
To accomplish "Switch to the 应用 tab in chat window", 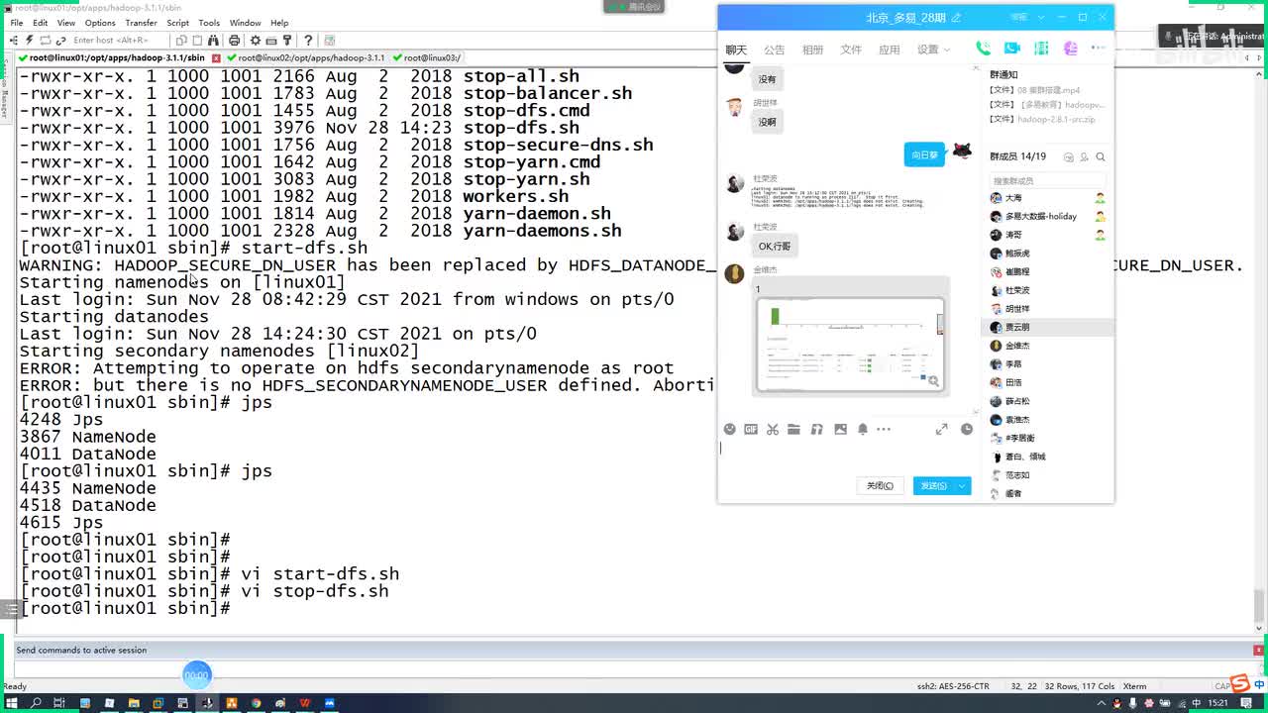I will [x=890, y=50].
